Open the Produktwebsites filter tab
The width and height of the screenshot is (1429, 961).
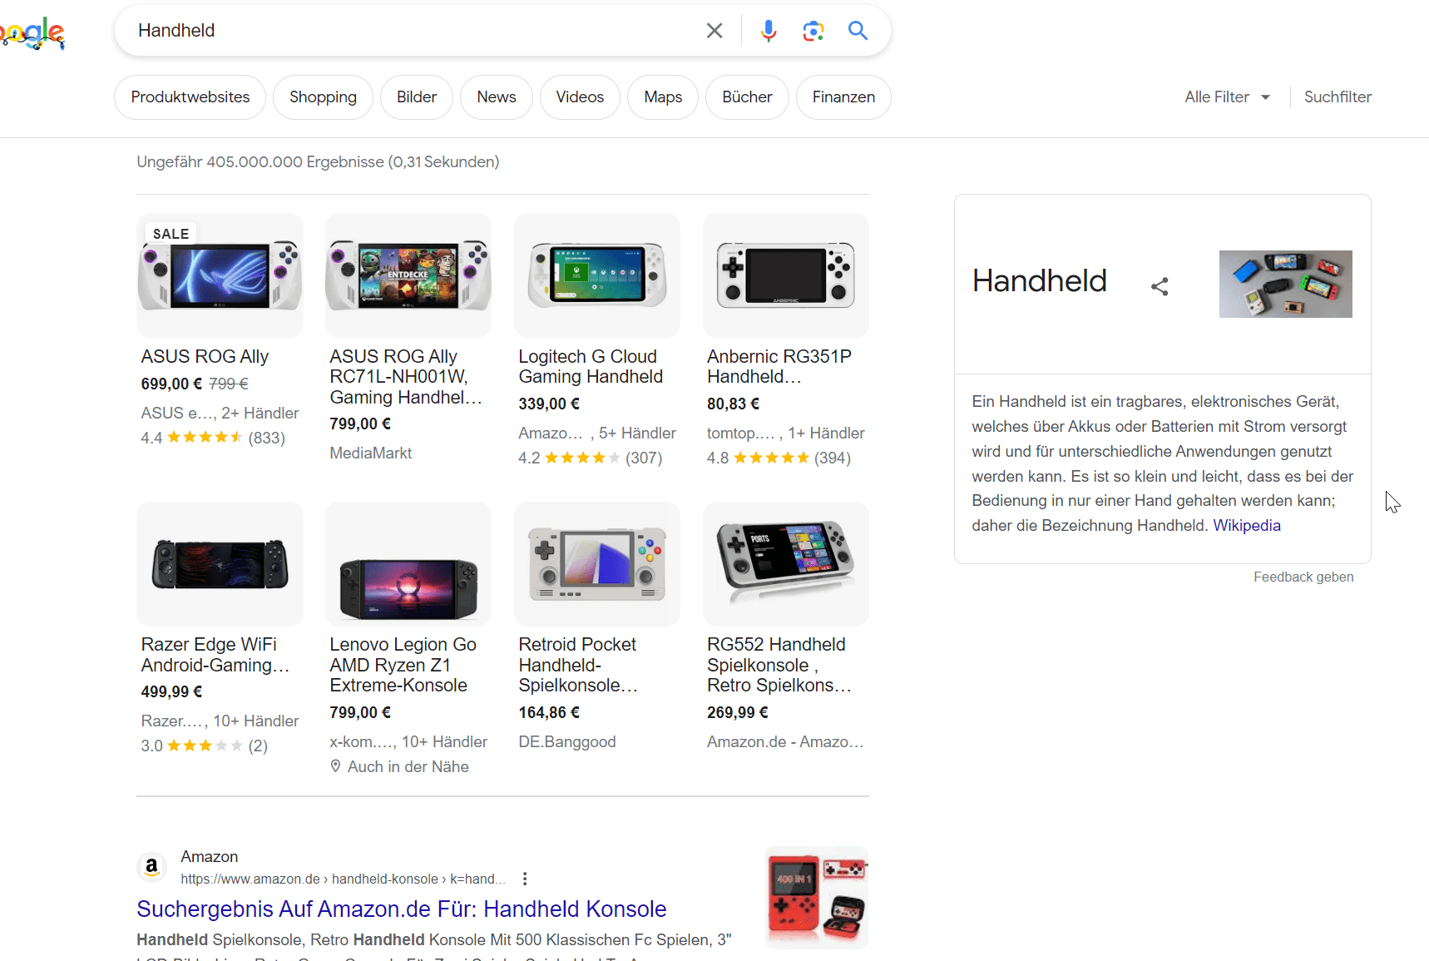(190, 97)
